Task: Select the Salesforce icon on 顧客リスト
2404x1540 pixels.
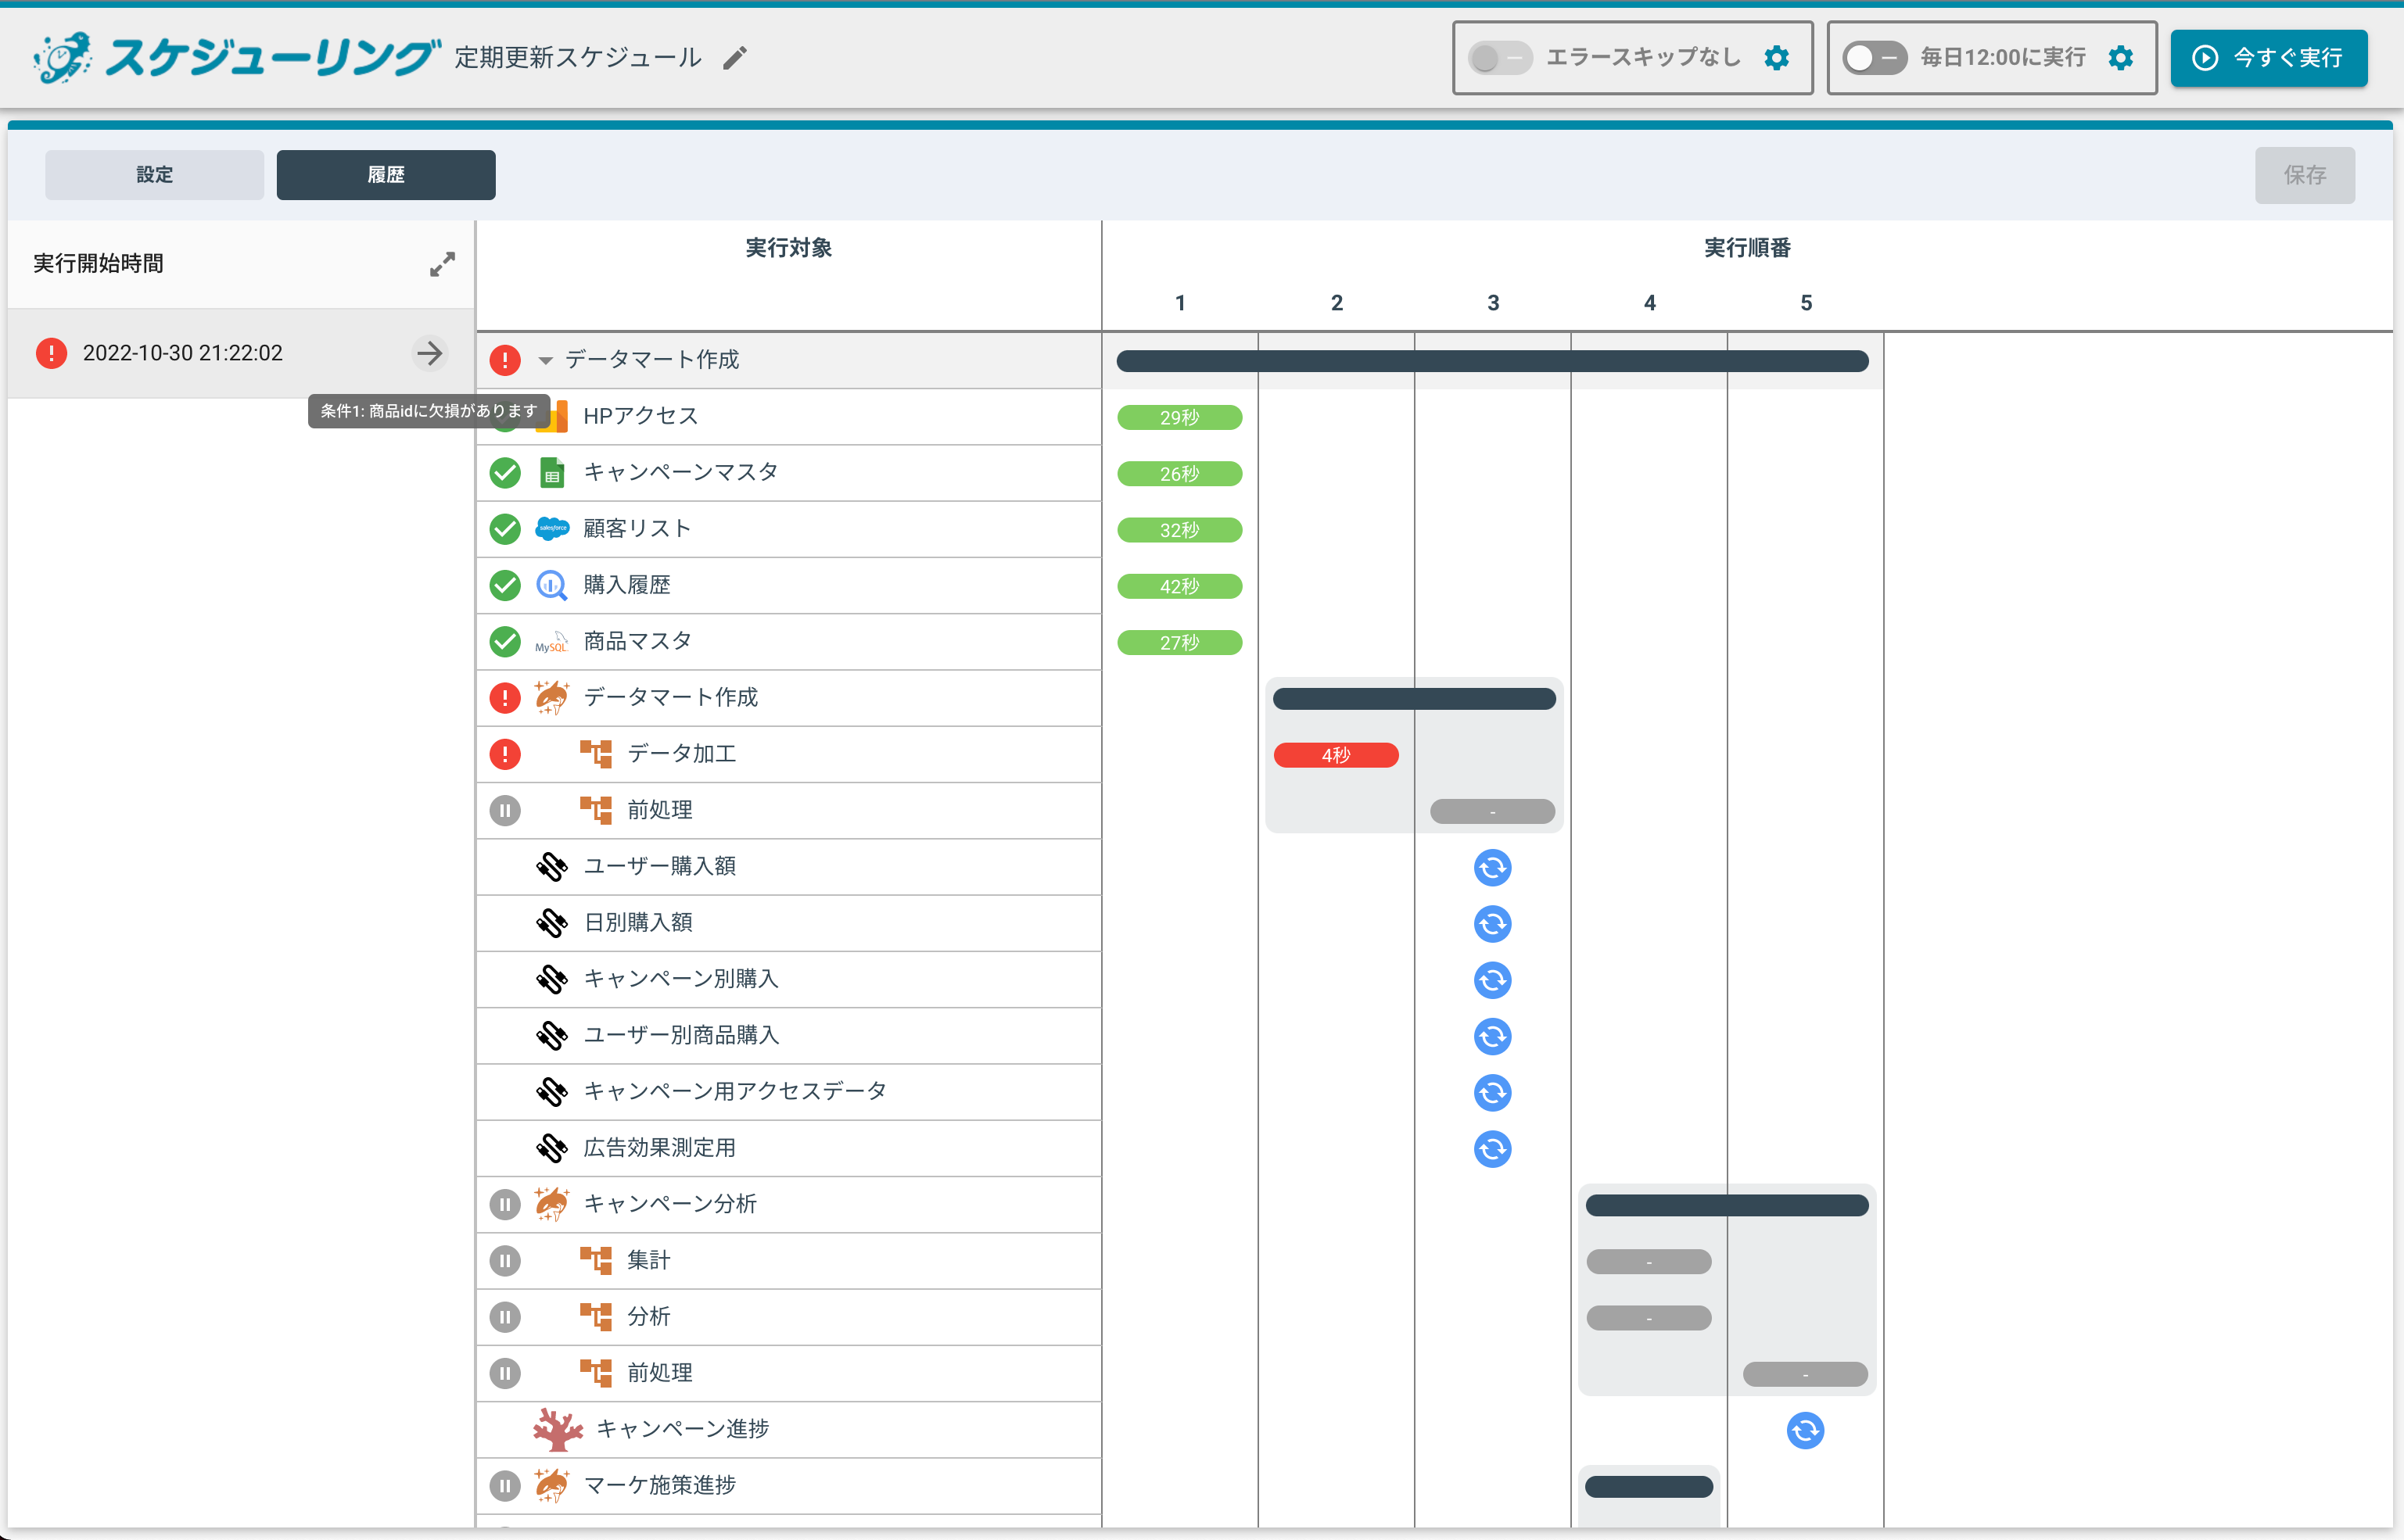Action: click(551, 529)
